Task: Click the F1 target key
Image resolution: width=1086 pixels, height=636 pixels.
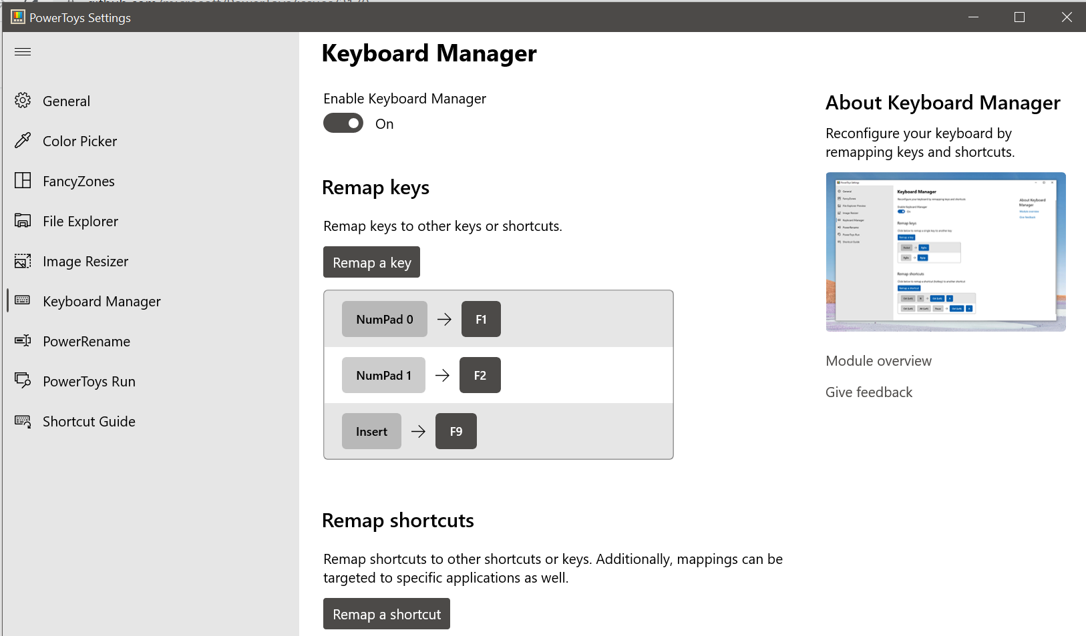Action: tap(481, 319)
